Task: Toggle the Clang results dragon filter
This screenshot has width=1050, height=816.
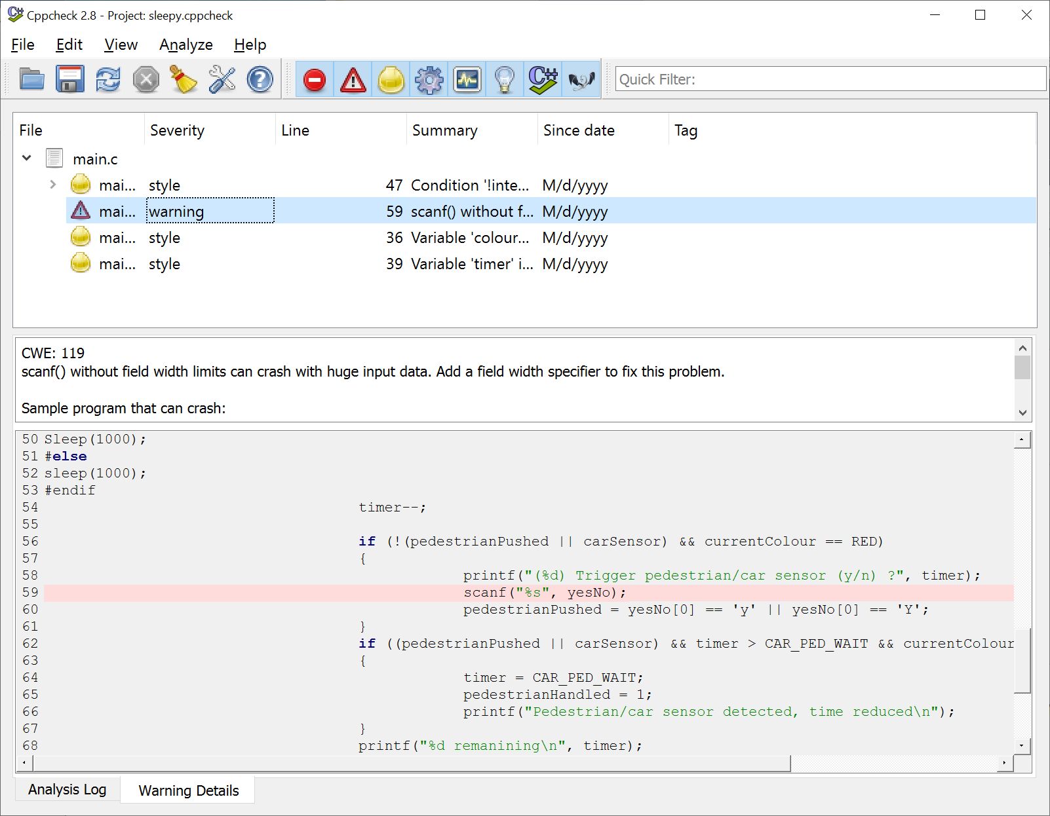Action: (x=581, y=80)
